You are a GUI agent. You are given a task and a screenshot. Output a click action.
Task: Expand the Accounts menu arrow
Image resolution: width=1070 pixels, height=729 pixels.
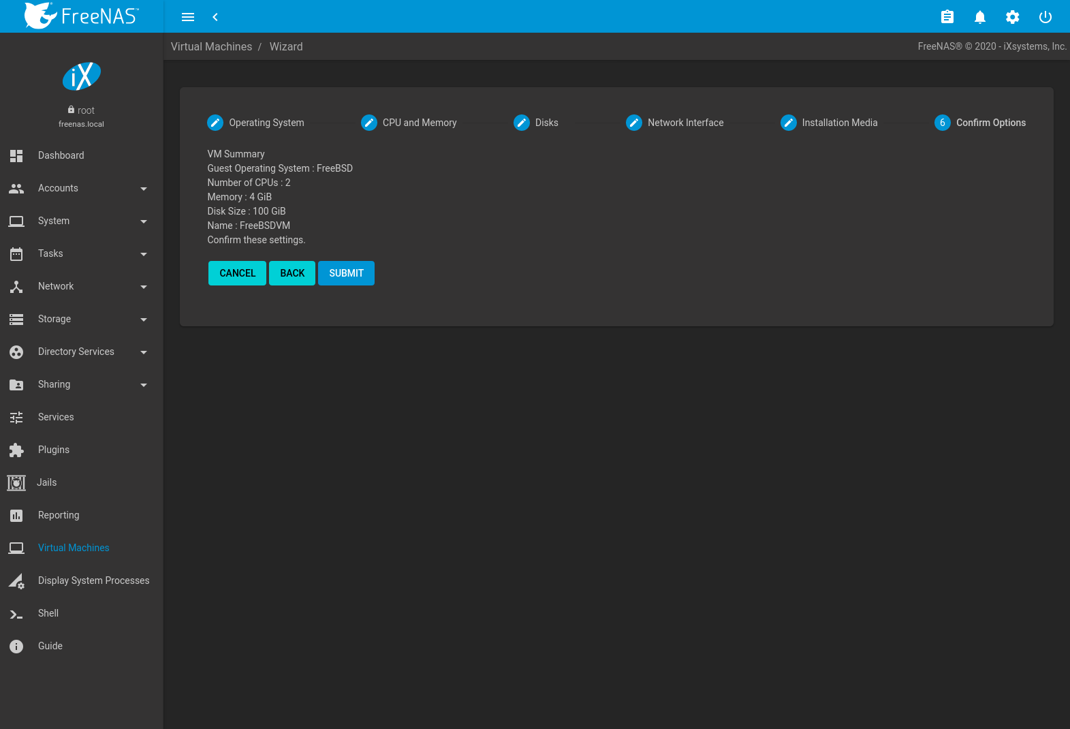144,189
